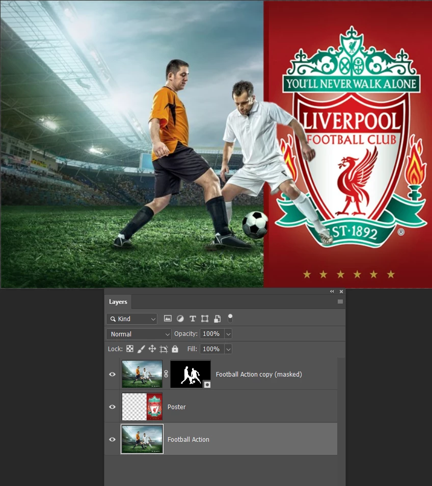
Task: Switch to the Layers tab
Action: pyautogui.click(x=118, y=302)
